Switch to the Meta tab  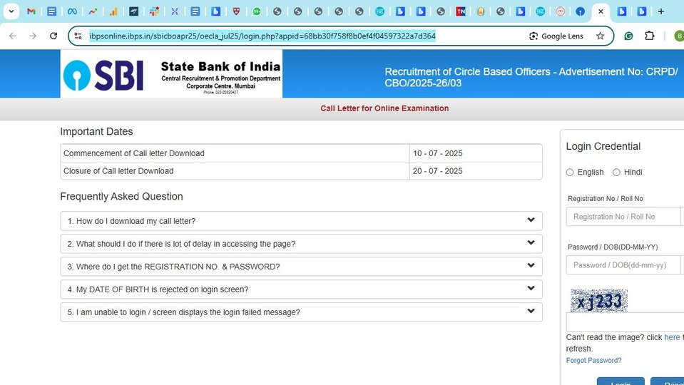click(72, 12)
